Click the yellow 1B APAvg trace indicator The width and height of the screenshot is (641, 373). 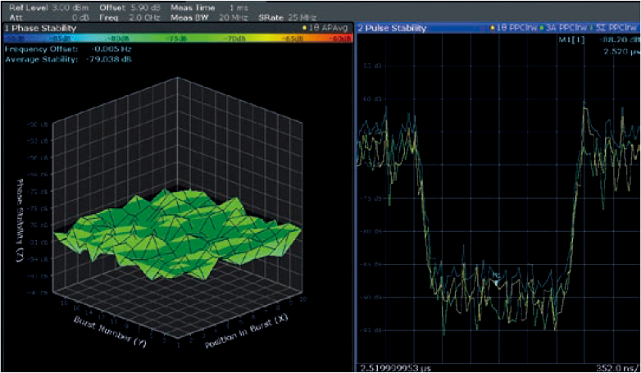coord(324,28)
